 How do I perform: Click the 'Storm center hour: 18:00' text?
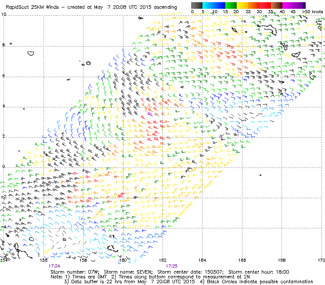259,272
